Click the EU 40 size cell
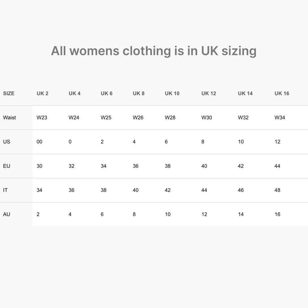This screenshot has height=308, width=308. (x=204, y=166)
